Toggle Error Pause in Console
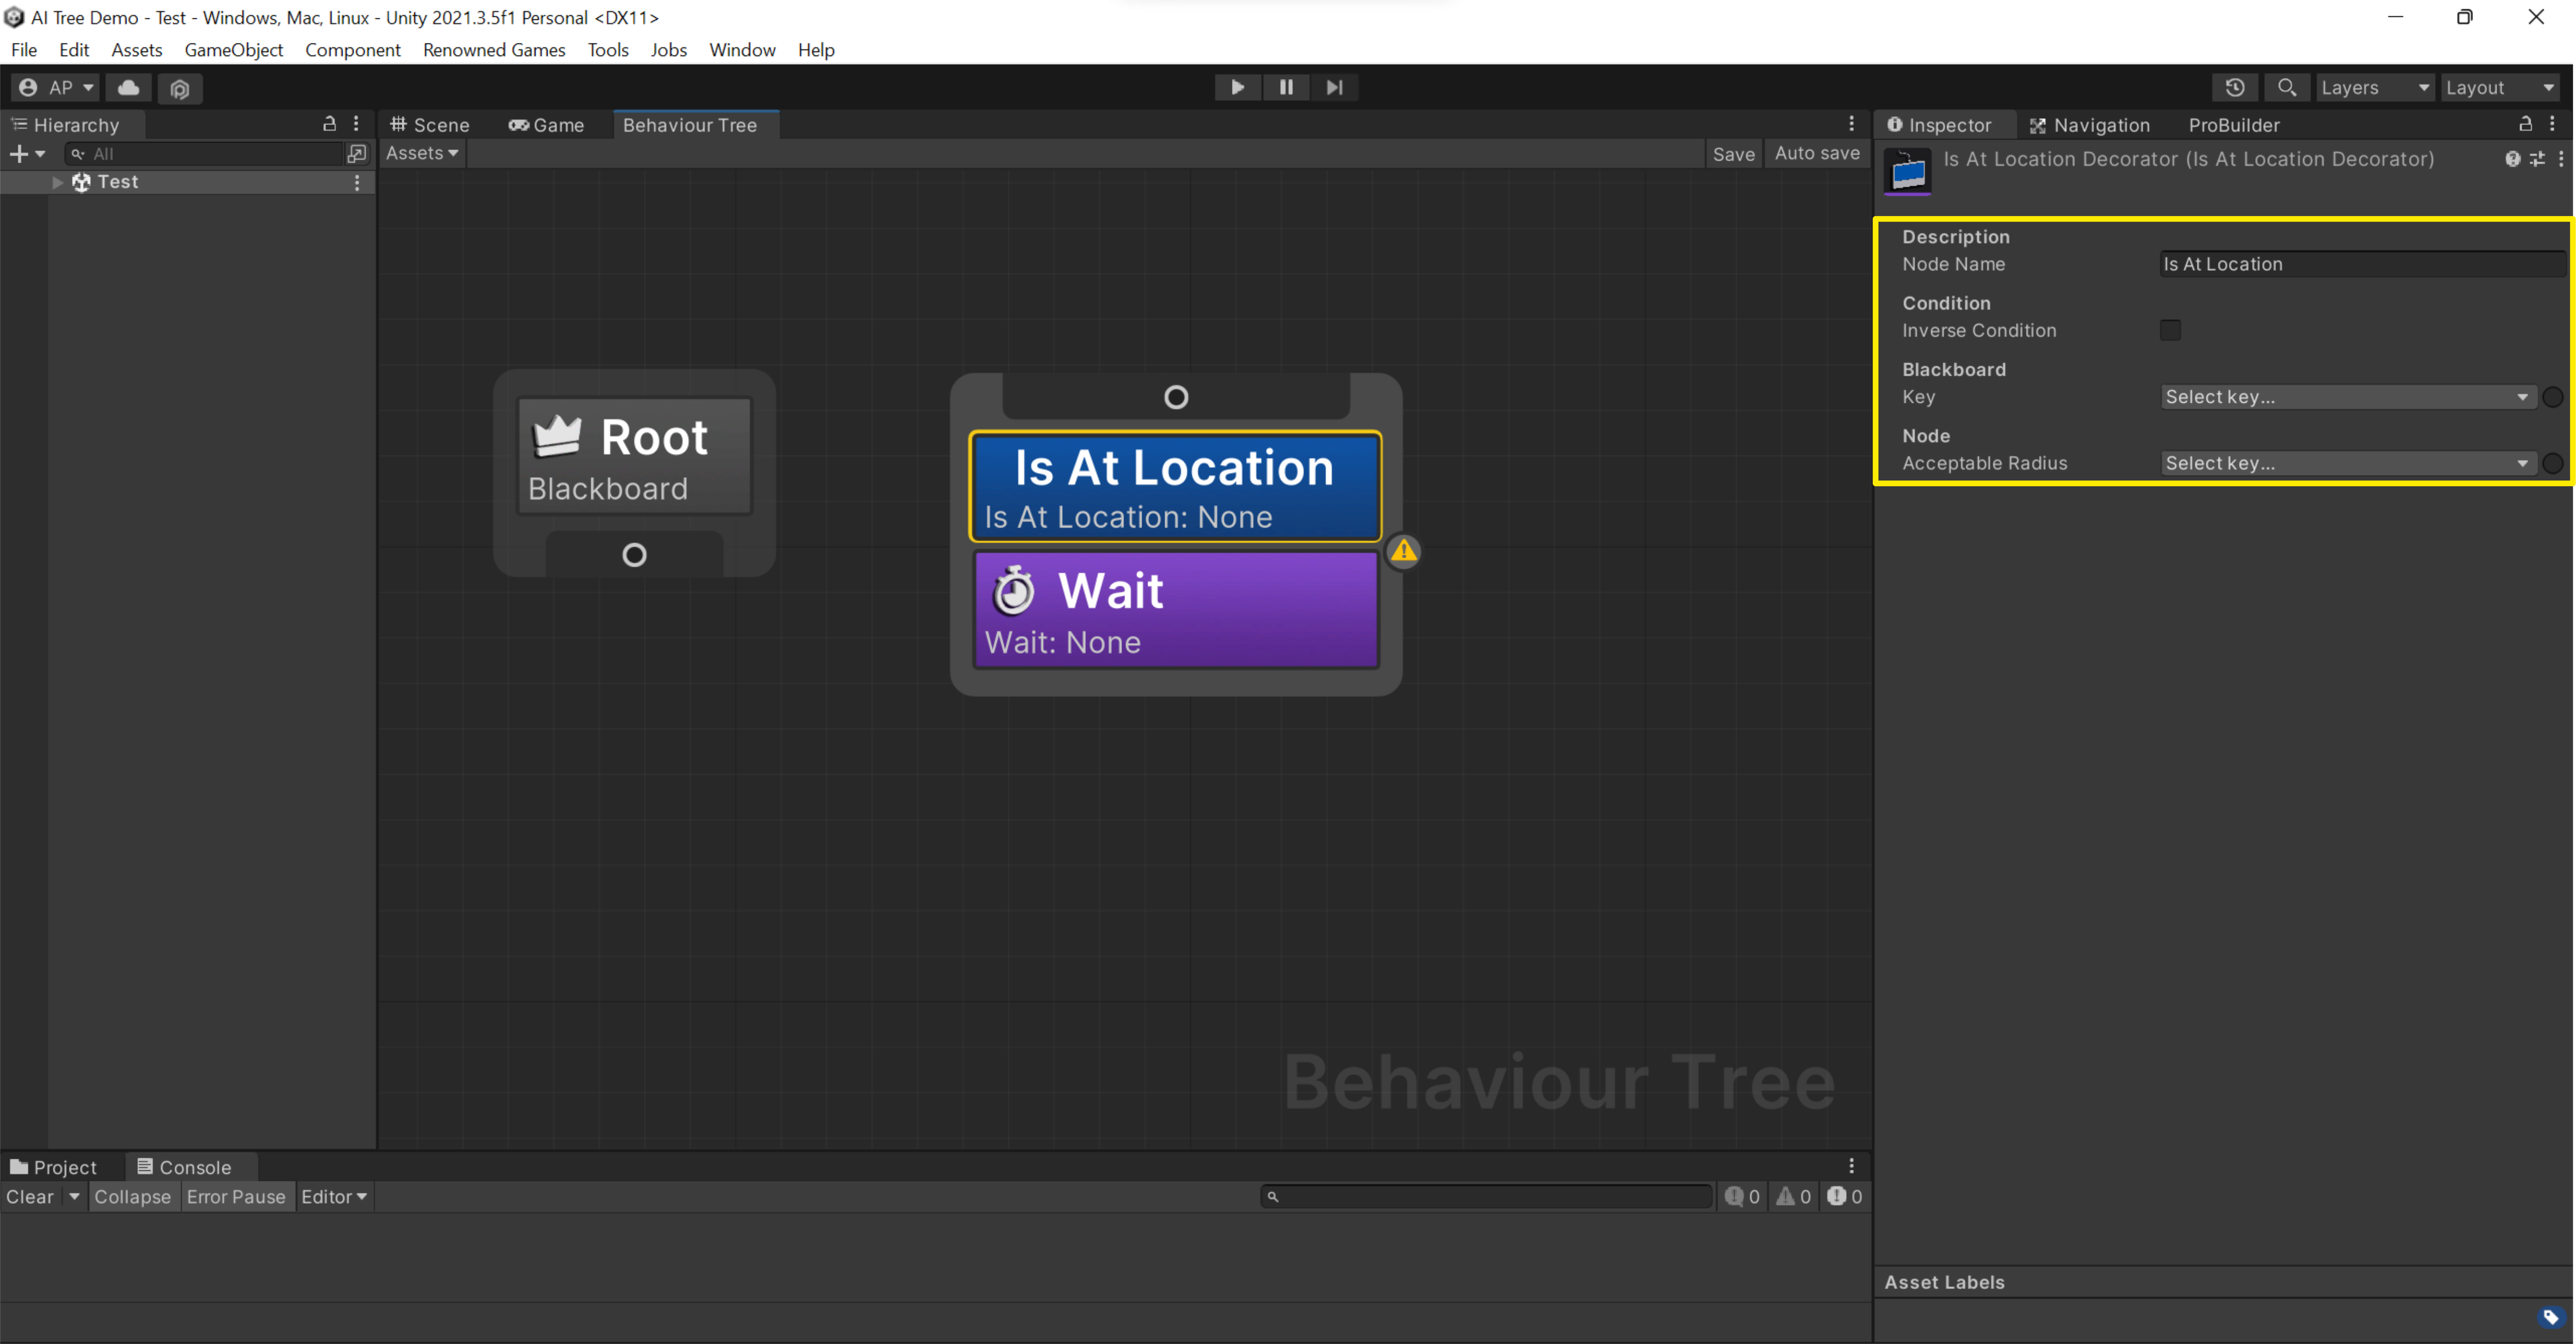 (235, 1197)
